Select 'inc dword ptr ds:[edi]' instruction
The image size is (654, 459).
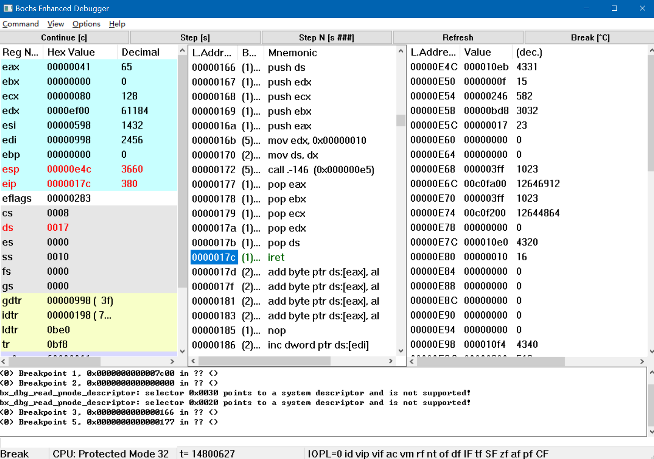[293, 345]
